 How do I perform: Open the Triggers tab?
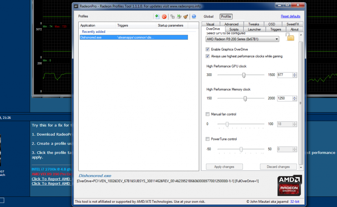(275, 29)
